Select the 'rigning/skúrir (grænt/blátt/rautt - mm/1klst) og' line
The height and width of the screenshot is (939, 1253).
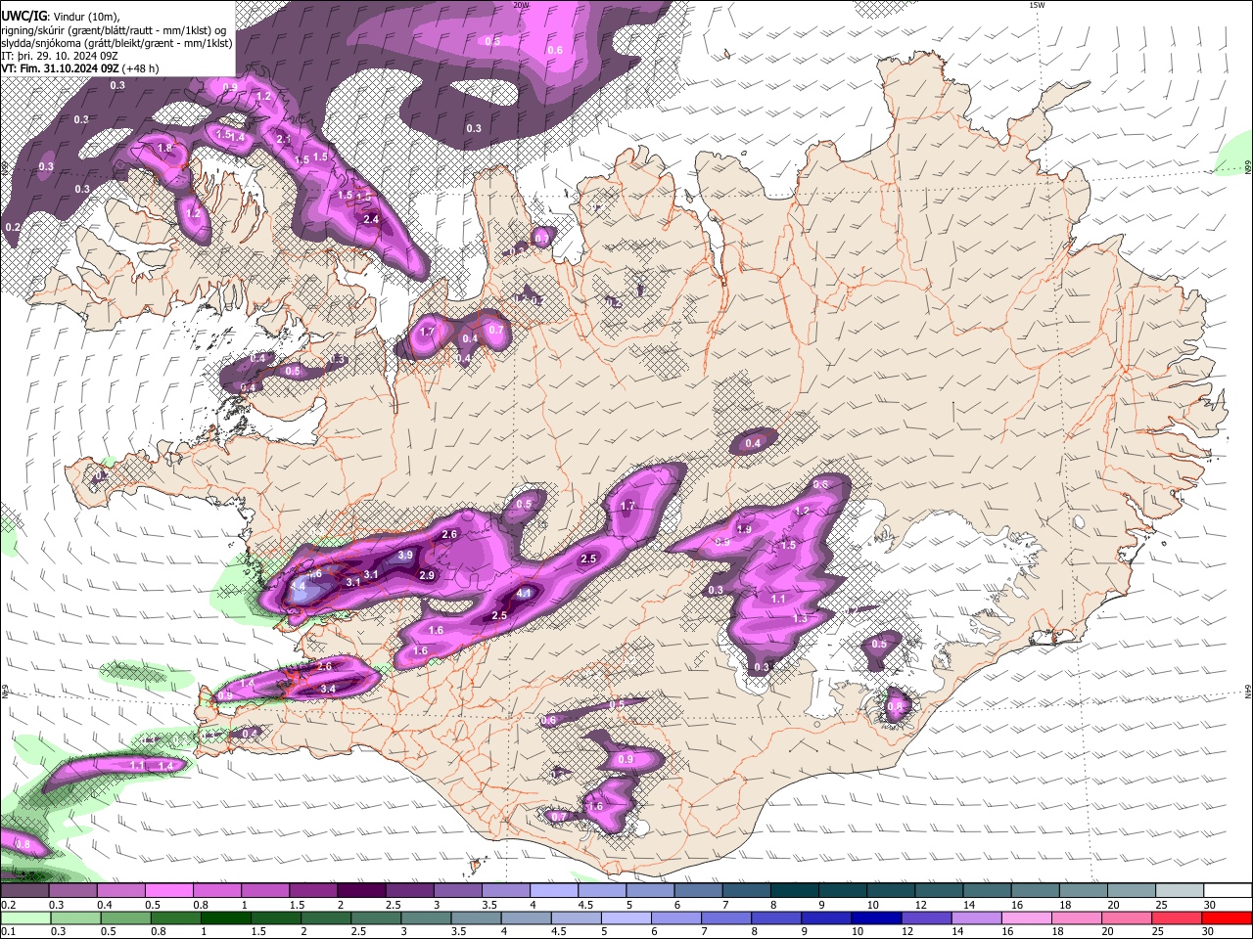click(x=114, y=29)
